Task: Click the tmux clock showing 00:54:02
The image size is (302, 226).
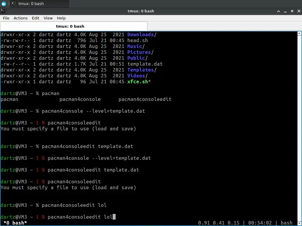Action: click(260, 223)
